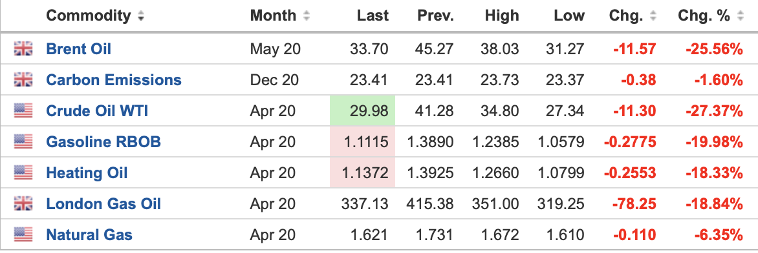Click the US flag icon beside Crude Oil WTI
The image size is (758, 253).
tap(23, 111)
